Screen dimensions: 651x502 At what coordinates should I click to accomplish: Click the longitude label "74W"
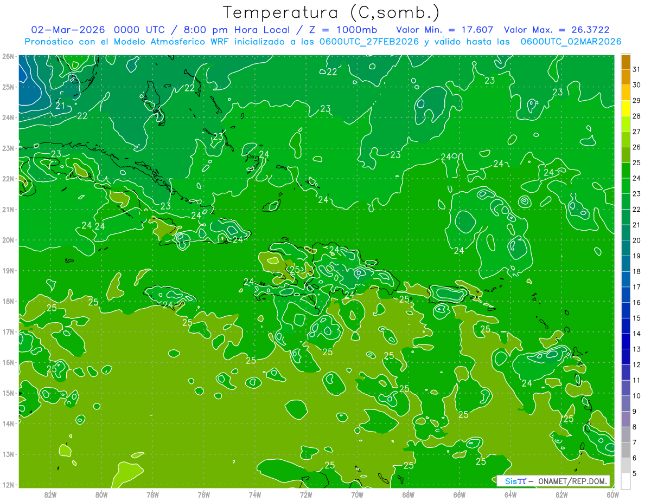click(x=254, y=494)
